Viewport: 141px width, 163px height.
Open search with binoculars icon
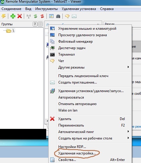click(x=58, y=16)
